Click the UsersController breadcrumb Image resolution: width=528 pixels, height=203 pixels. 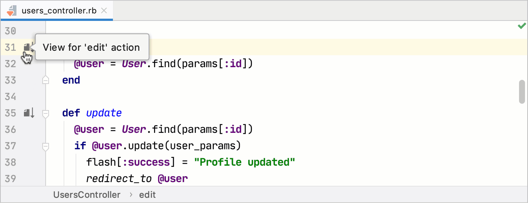pyautogui.click(x=87, y=195)
